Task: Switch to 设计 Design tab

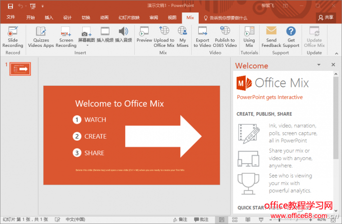Action: (x=67, y=17)
